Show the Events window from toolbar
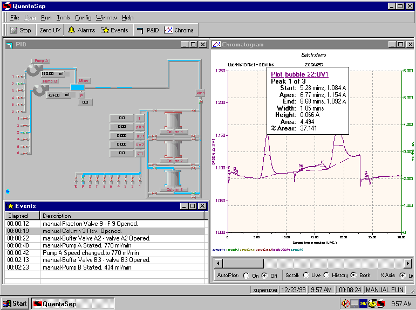416x310 pixels. pyautogui.click(x=114, y=30)
